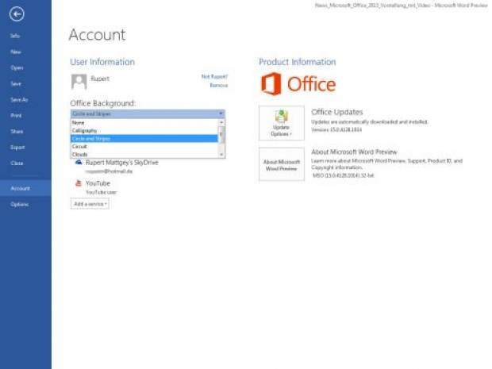Click the user profile picture icon
The height and width of the screenshot is (369, 492).
pyautogui.click(x=79, y=82)
